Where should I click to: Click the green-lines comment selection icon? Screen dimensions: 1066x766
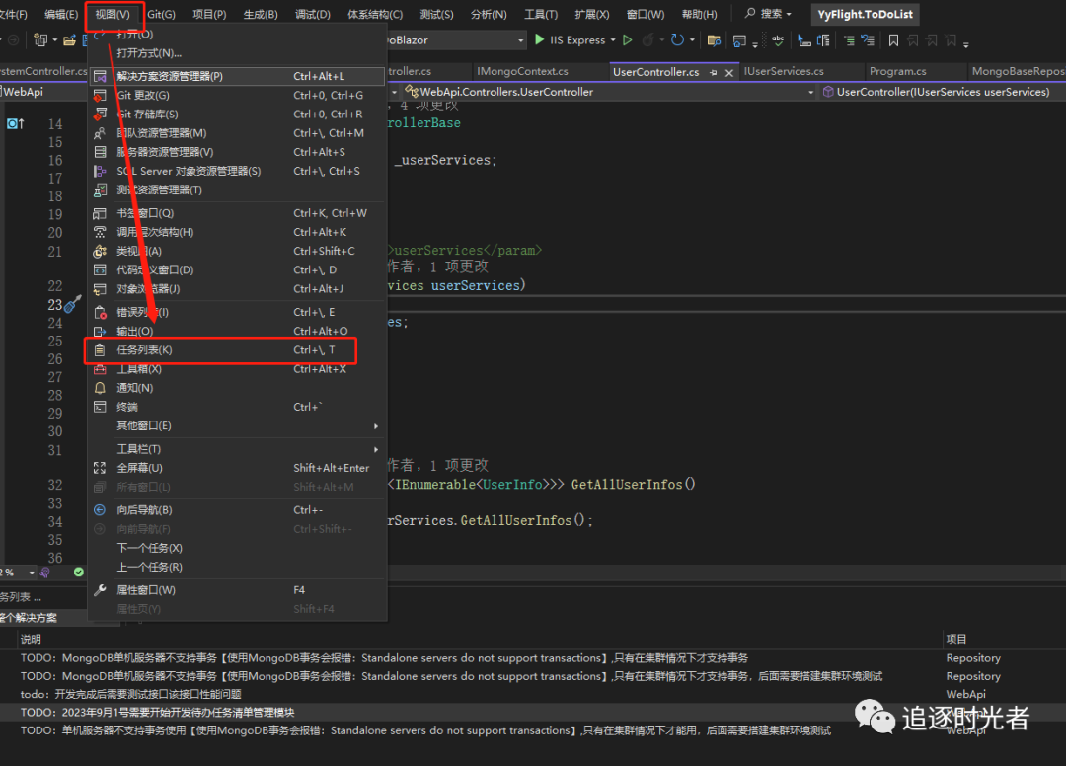click(x=849, y=40)
